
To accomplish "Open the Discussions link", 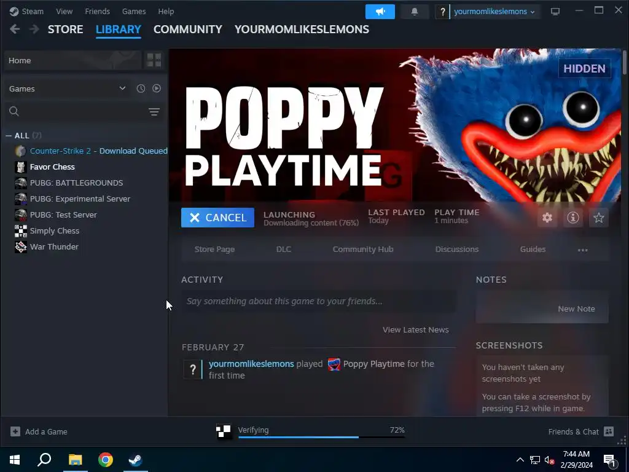I will (x=457, y=250).
